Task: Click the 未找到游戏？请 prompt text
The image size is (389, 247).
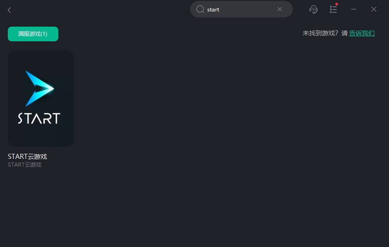Action: coord(325,33)
